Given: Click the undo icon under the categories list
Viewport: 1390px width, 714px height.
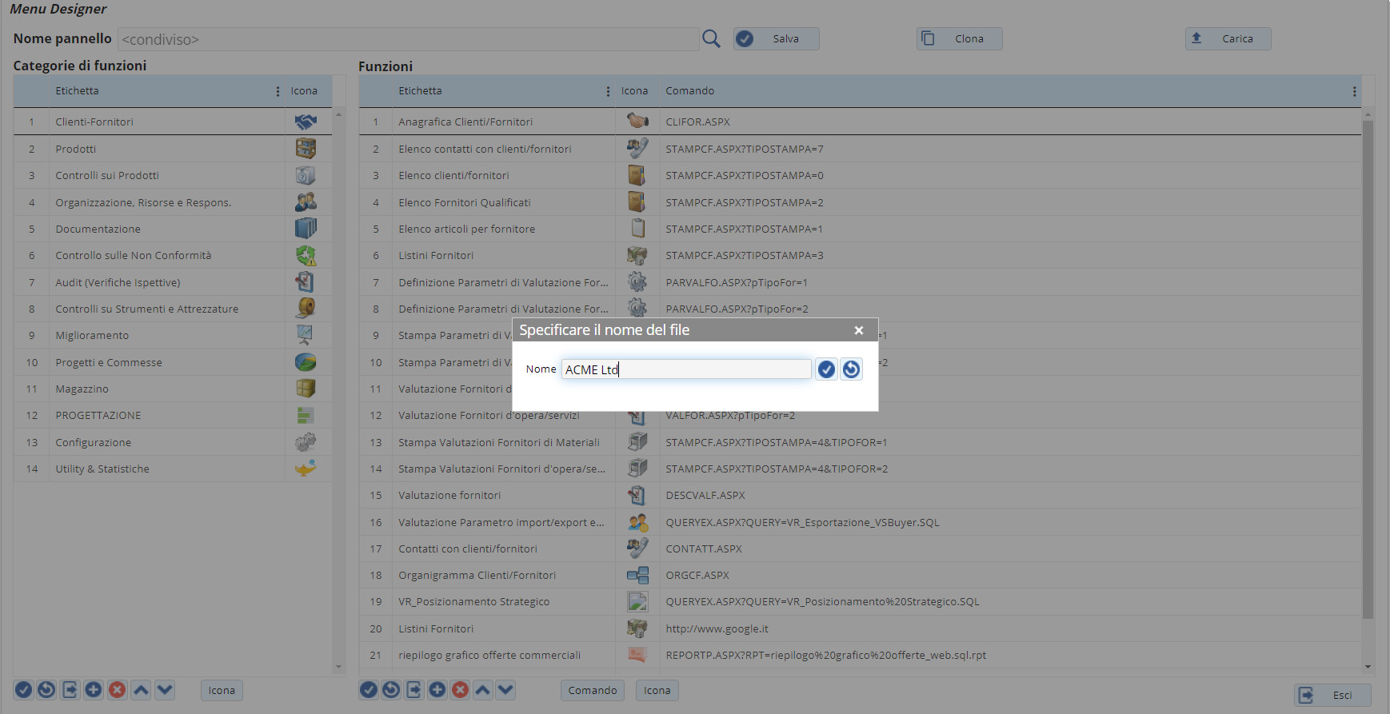Looking at the screenshot, I should point(47,690).
